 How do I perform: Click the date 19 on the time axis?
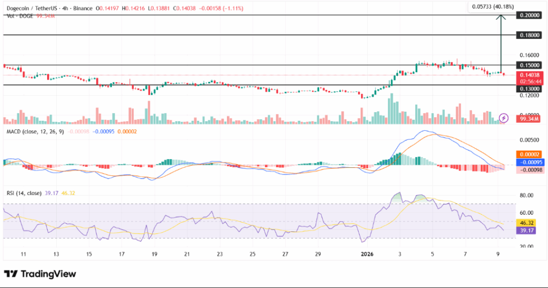coord(155,255)
